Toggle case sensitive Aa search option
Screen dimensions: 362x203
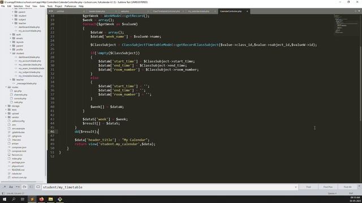coord(11,187)
